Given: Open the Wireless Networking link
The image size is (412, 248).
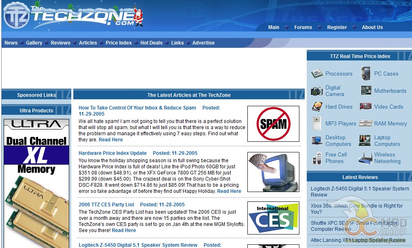Looking at the screenshot, I should click(x=387, y=158).
